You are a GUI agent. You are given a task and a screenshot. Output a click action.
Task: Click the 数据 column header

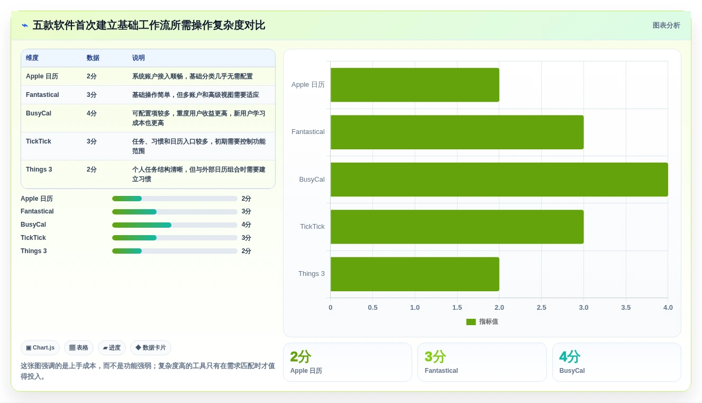pos(93,58)
